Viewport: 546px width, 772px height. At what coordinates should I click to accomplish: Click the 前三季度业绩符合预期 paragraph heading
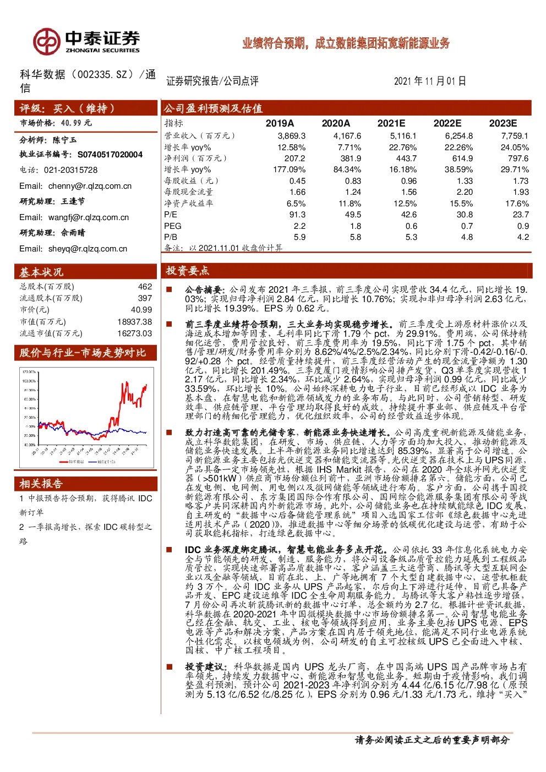coord(290,325)
